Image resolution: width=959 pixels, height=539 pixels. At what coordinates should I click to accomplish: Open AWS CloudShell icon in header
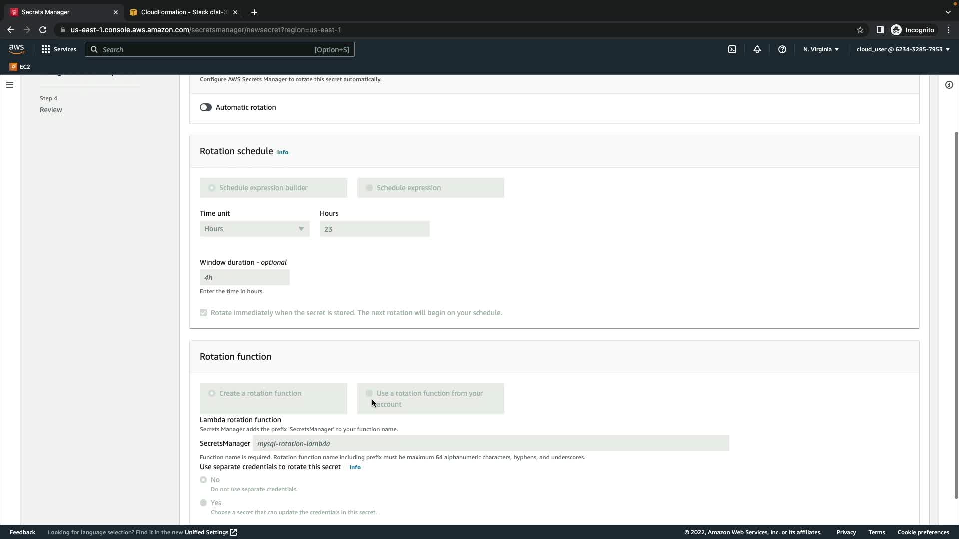(732, 49)
